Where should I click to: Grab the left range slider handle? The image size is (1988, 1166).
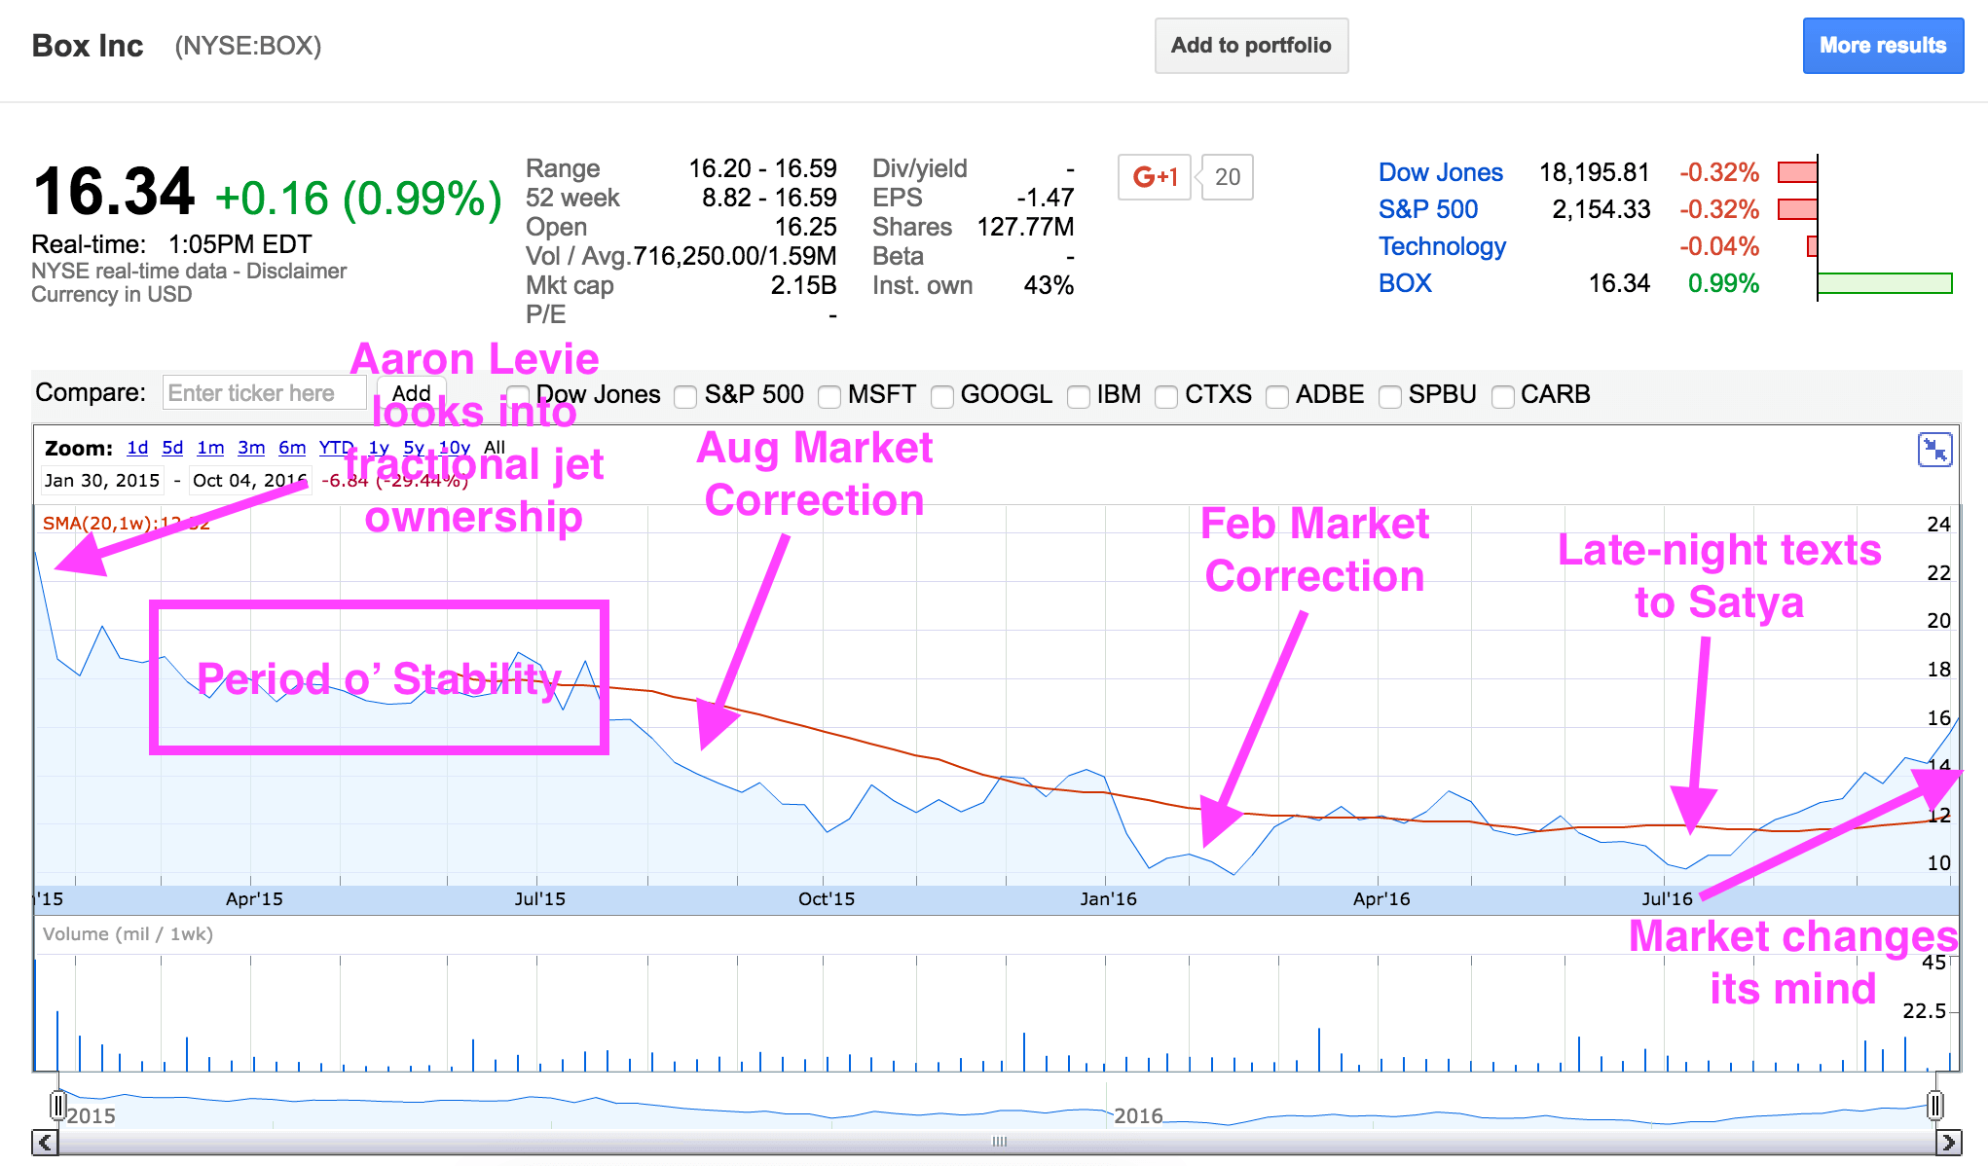(57, 1106)
